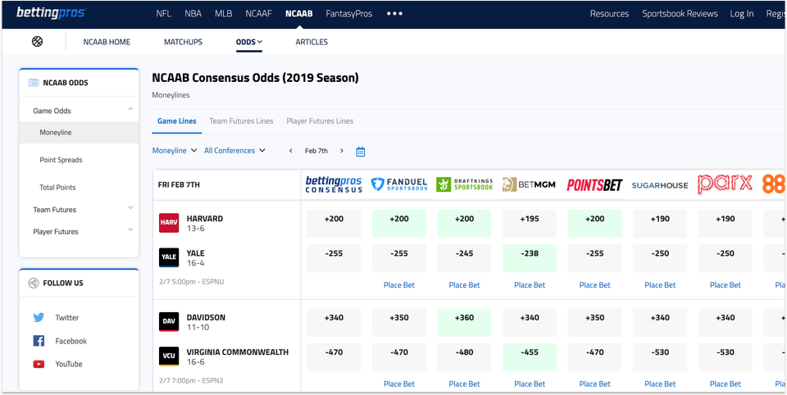Select Moneyline in the sidebar
Screen dimensions: 787x395
79,133
